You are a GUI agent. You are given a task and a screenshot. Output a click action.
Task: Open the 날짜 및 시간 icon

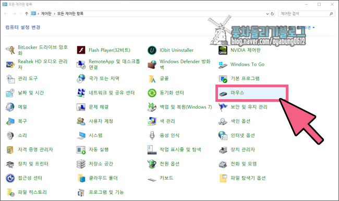point(10,93)
